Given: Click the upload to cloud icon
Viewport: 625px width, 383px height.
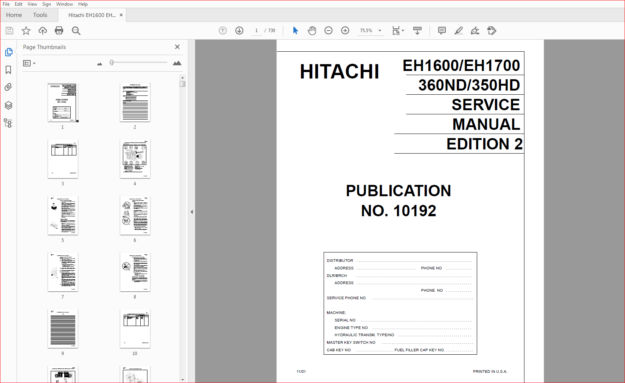Looking at the screenshot, I should click(43, 31).
